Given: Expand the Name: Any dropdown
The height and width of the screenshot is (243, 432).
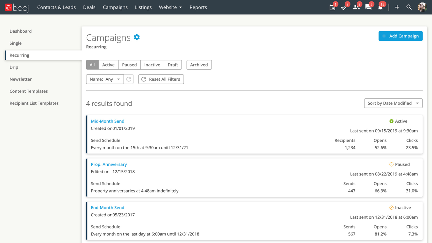Looking at the screenshot, I should (105, 79).
